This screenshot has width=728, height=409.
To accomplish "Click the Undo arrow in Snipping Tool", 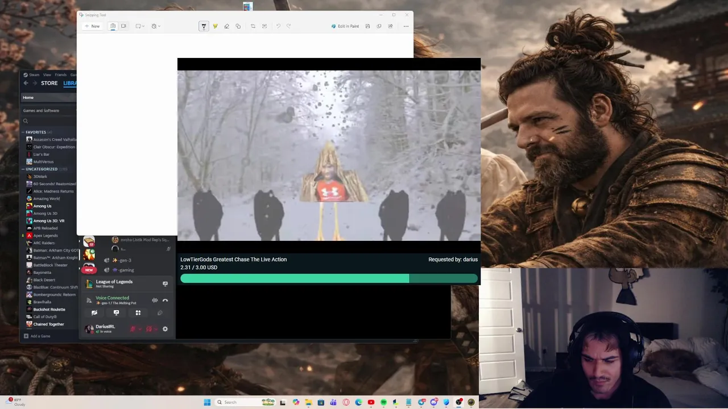I will pos(278,26).
